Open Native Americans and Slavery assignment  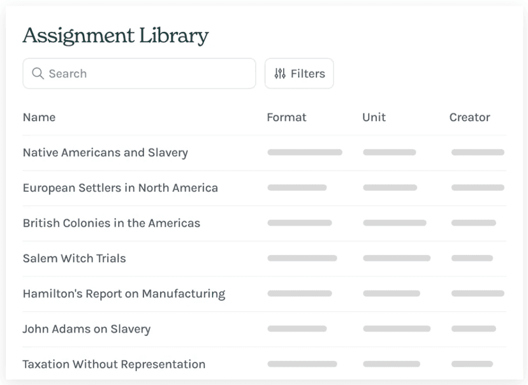click(105, 153)
